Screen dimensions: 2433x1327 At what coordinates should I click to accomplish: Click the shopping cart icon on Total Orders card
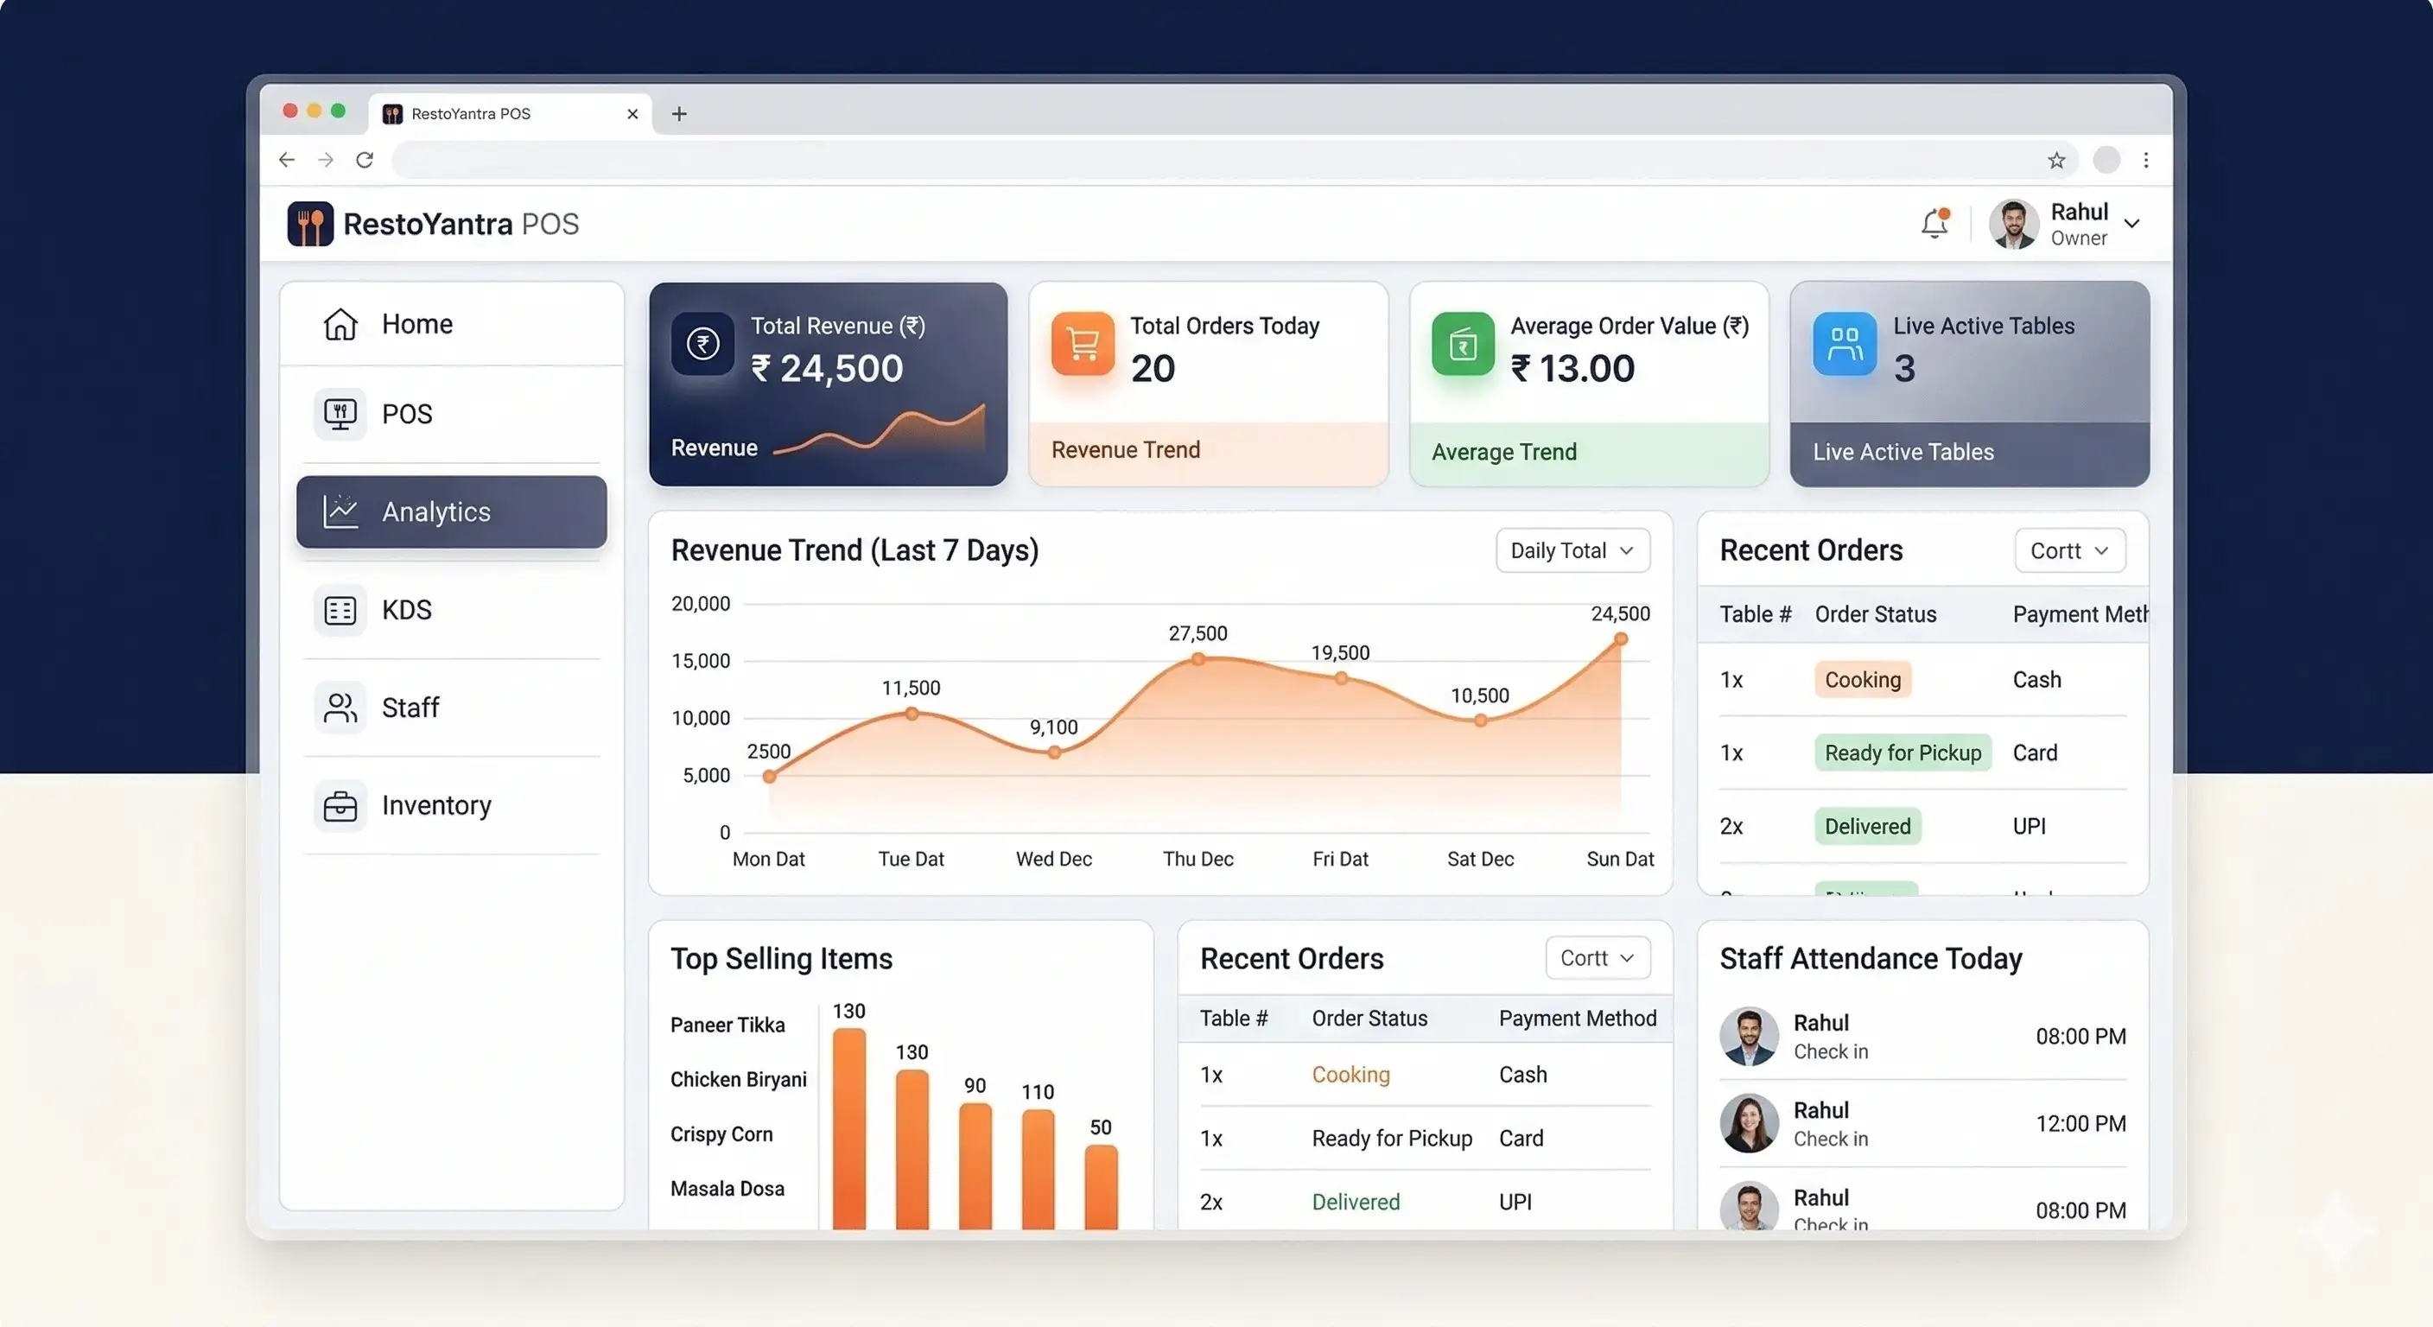click(x=1083, y=344)
